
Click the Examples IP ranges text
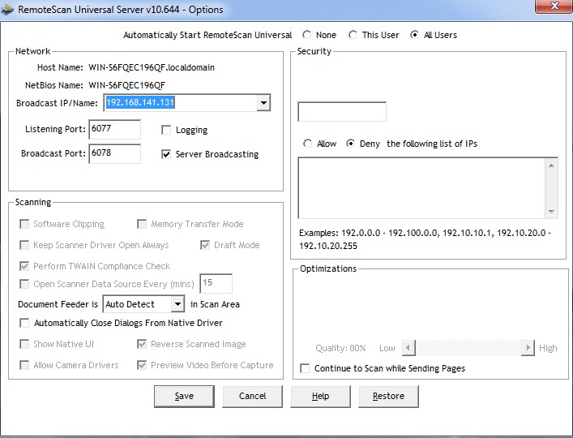pos(425,239)
